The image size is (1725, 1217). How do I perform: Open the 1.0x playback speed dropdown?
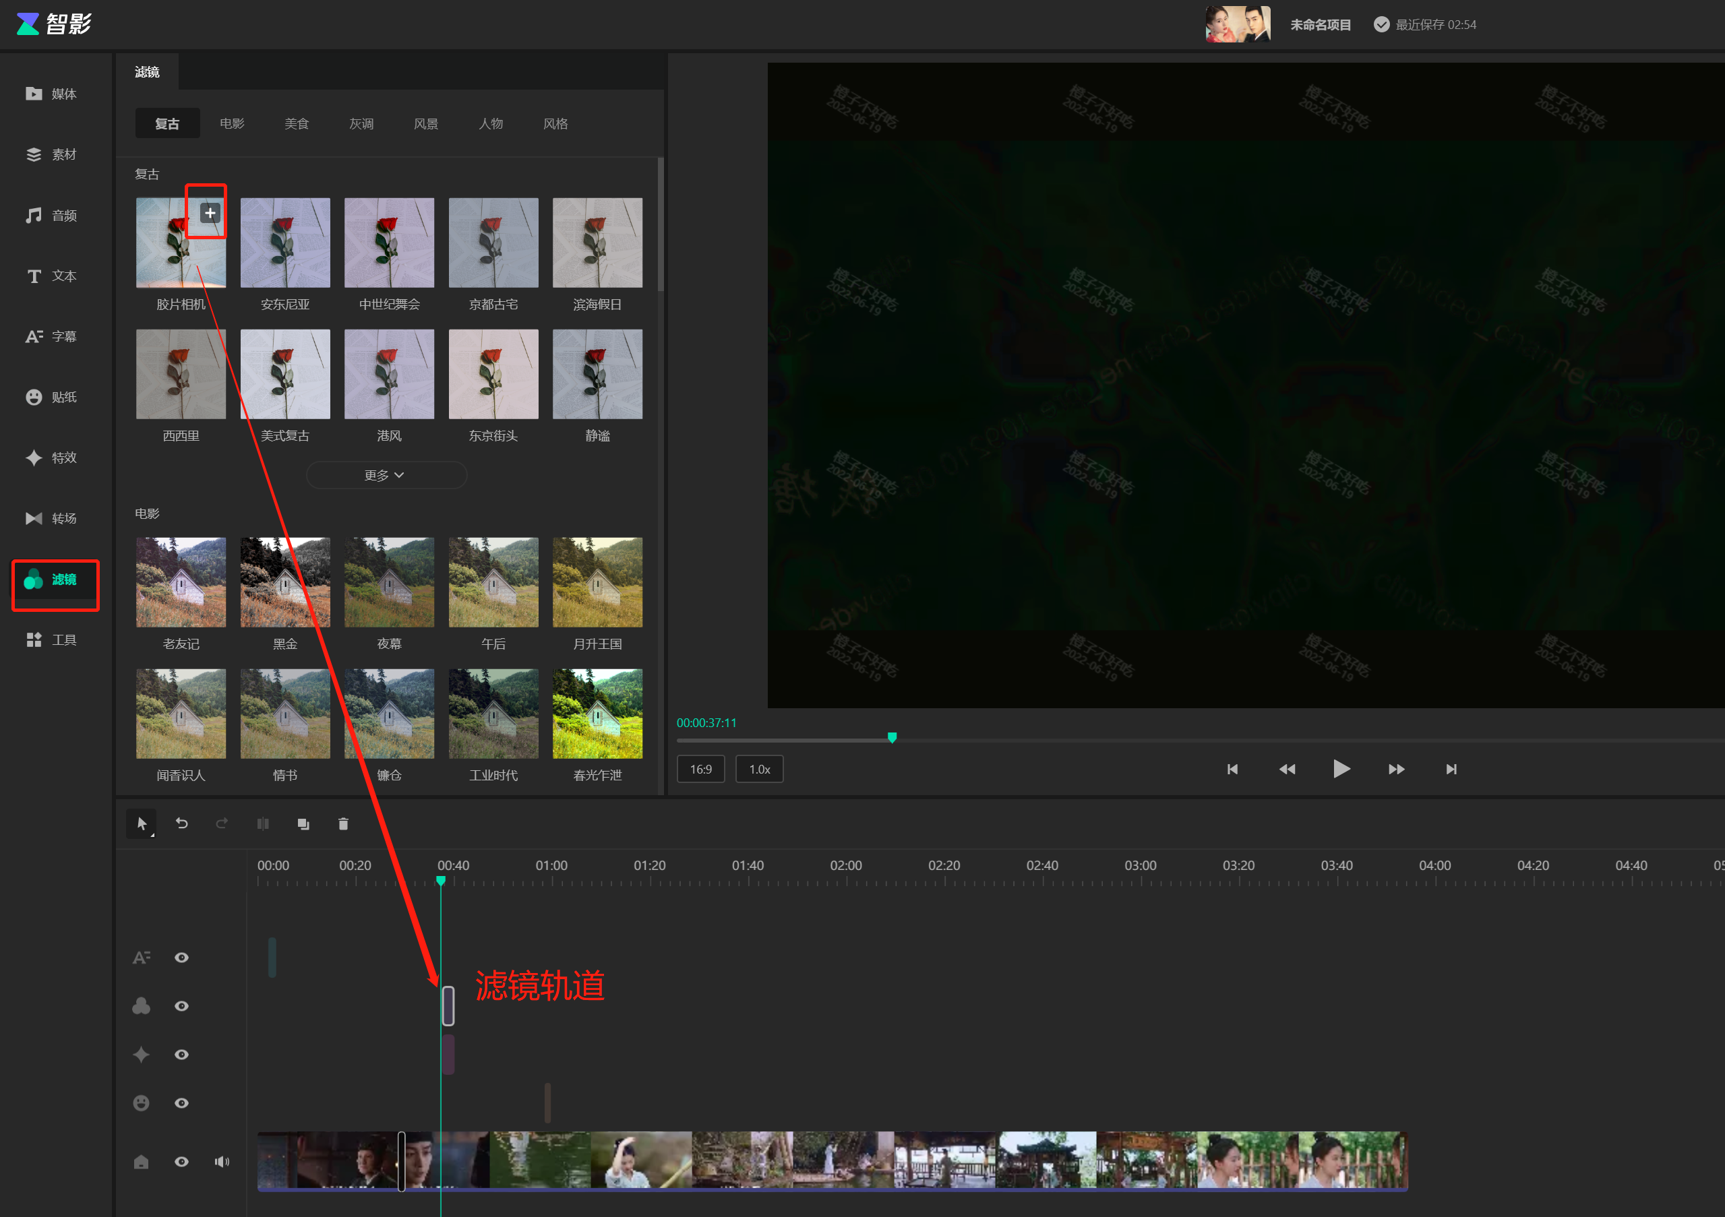(759, 770)
